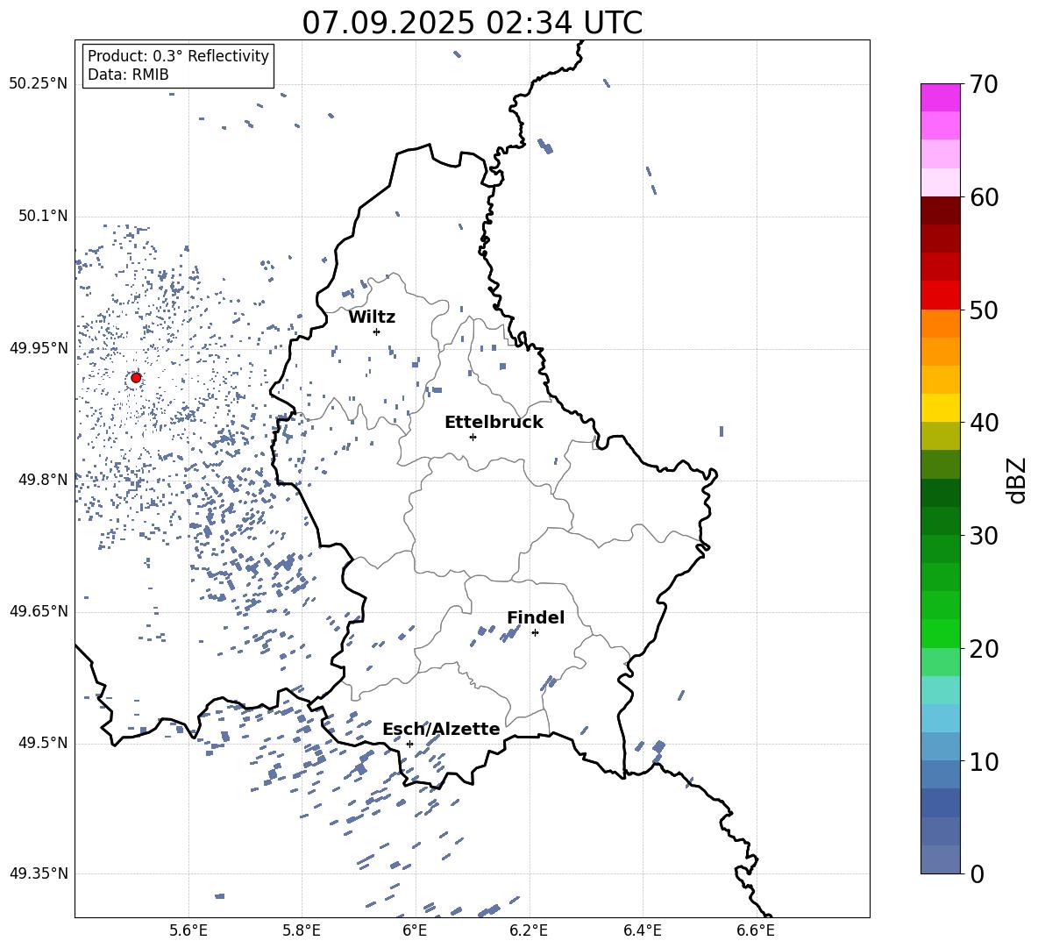The height and width of the screenshot is (948, 1038).
Task: Click the 50 tick on the colorbar
Action: [984, 310]
